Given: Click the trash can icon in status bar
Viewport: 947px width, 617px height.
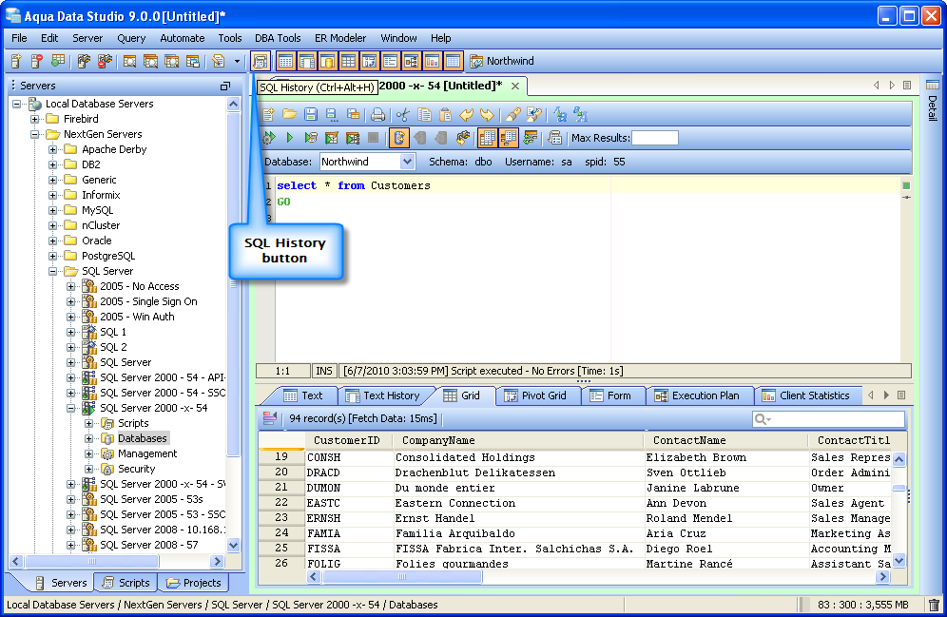Looking at the screenshot, I should (934, 605).
